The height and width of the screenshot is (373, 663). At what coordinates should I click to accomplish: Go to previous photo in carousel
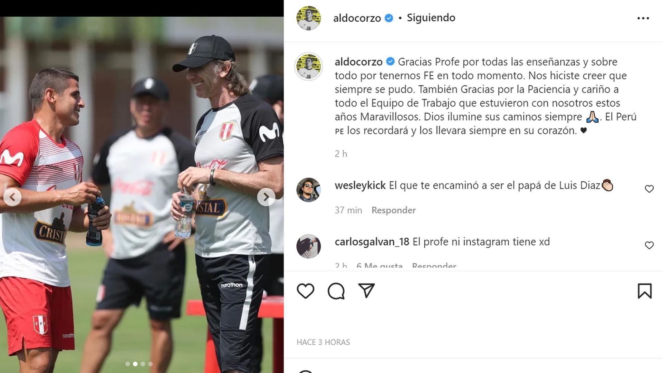[12, 197]
